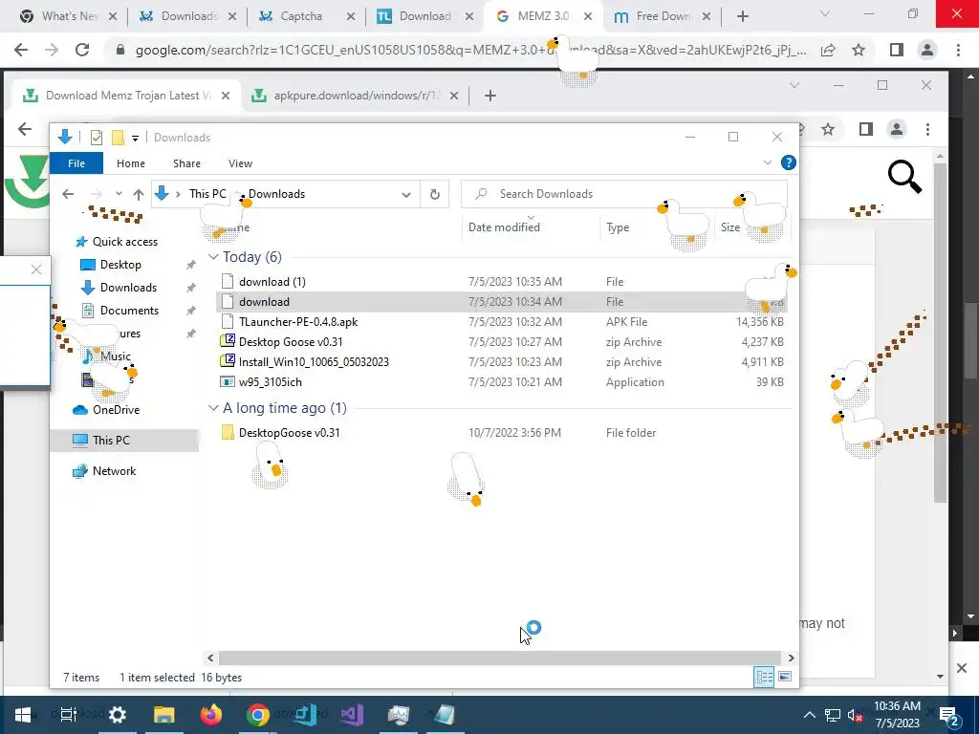979x734 pixels.
Task: Open Chrome tab search chevron
Action: pos(825,13)
